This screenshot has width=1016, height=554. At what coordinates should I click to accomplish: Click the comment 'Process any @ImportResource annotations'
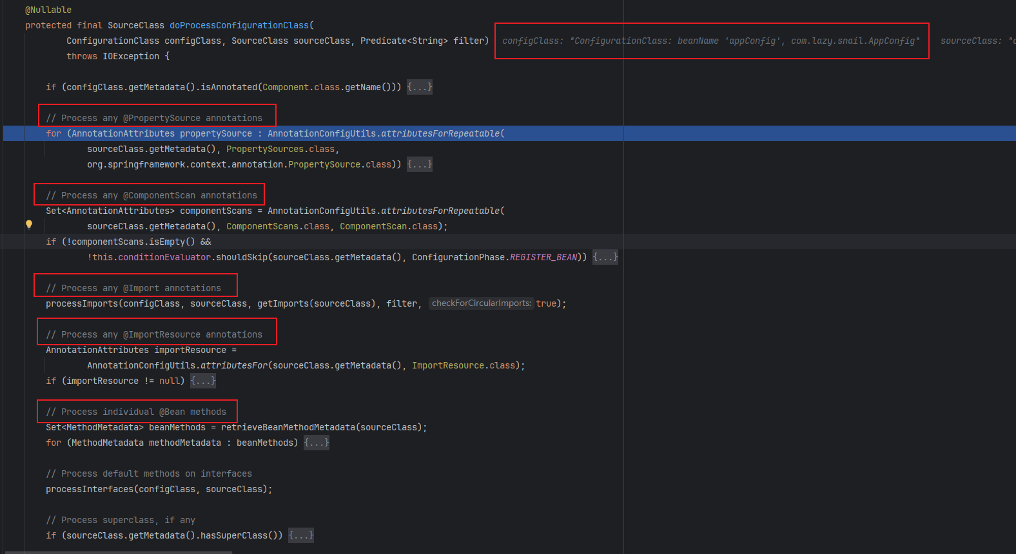(x=154, y=334)
